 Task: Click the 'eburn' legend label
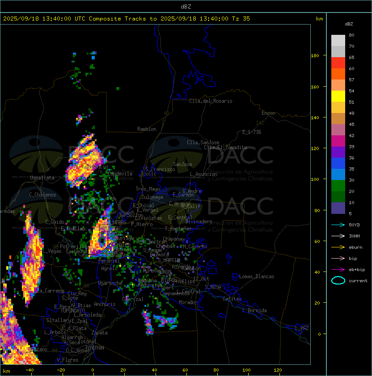click(x=355, y=247)
